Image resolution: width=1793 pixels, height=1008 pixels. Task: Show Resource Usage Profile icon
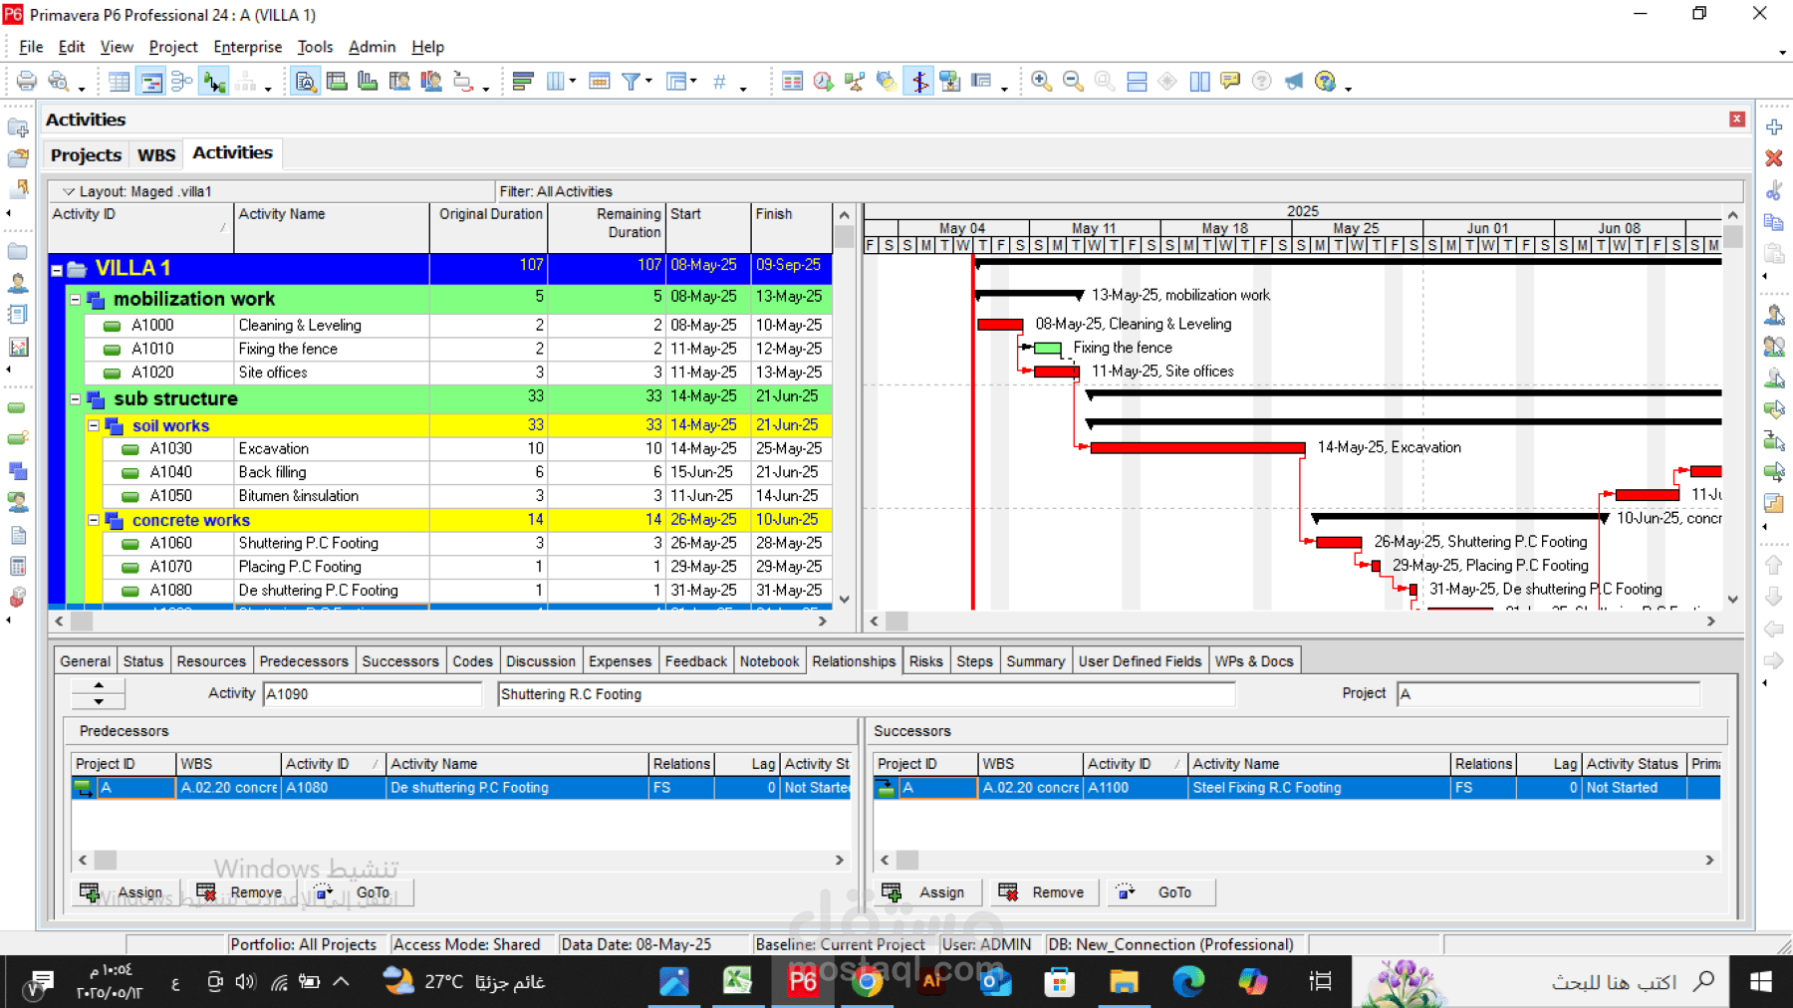tap(430, 81)
